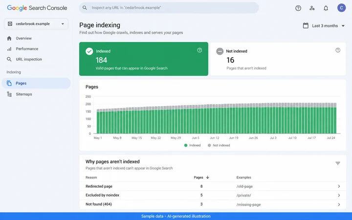Toggle the Indexed card selection
This screenshot has width=352, height=220.
click(144, 59)
